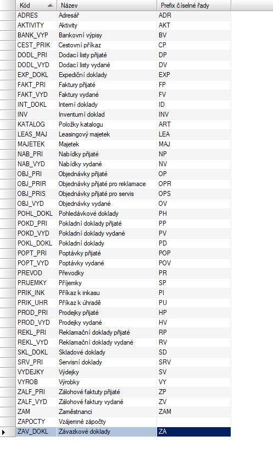The image size is (273, 469).
Task: Click the Název column header
Action: click(x=107, y=6)
